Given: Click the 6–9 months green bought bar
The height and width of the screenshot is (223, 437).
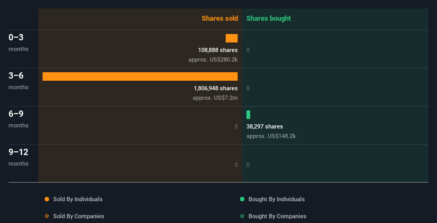Looking at the screenshot, I should pos(248,115).
